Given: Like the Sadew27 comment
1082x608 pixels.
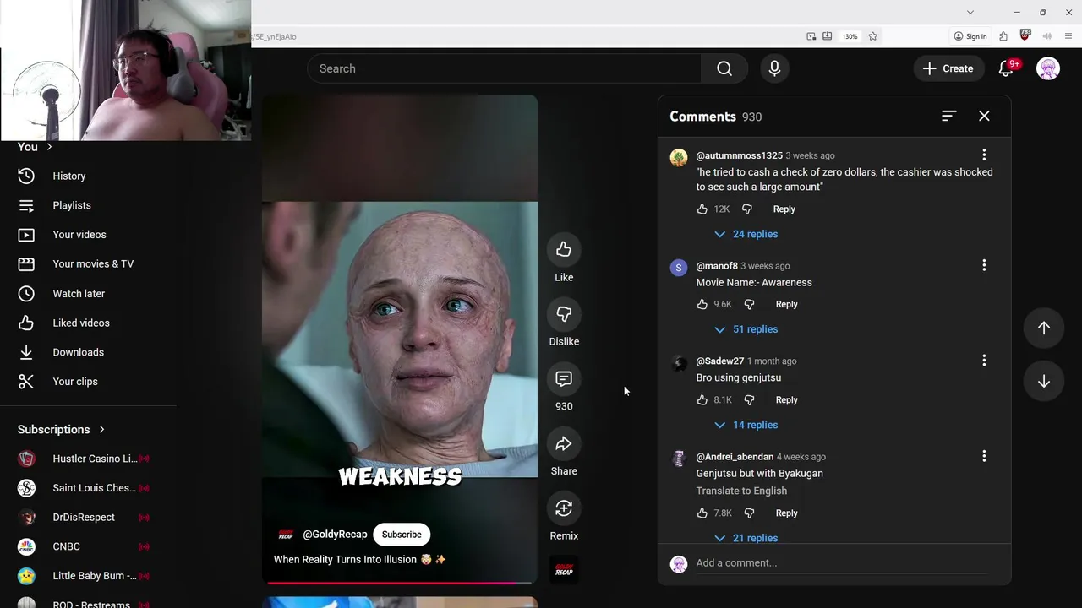Looking at the screenshot, I should (702, 399).
